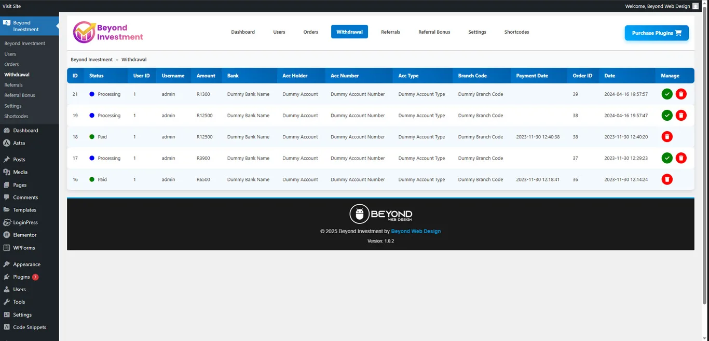Switch to the Dashboard tab
Viewport: 709px width, 341px height.
pos(243,32)
